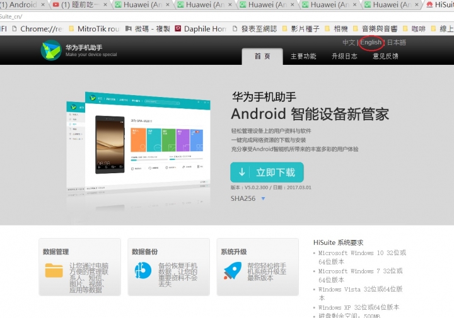454x318 pixels.
Task: Click the 数据备份 feature card title
Action: click(x=145, y=252)
